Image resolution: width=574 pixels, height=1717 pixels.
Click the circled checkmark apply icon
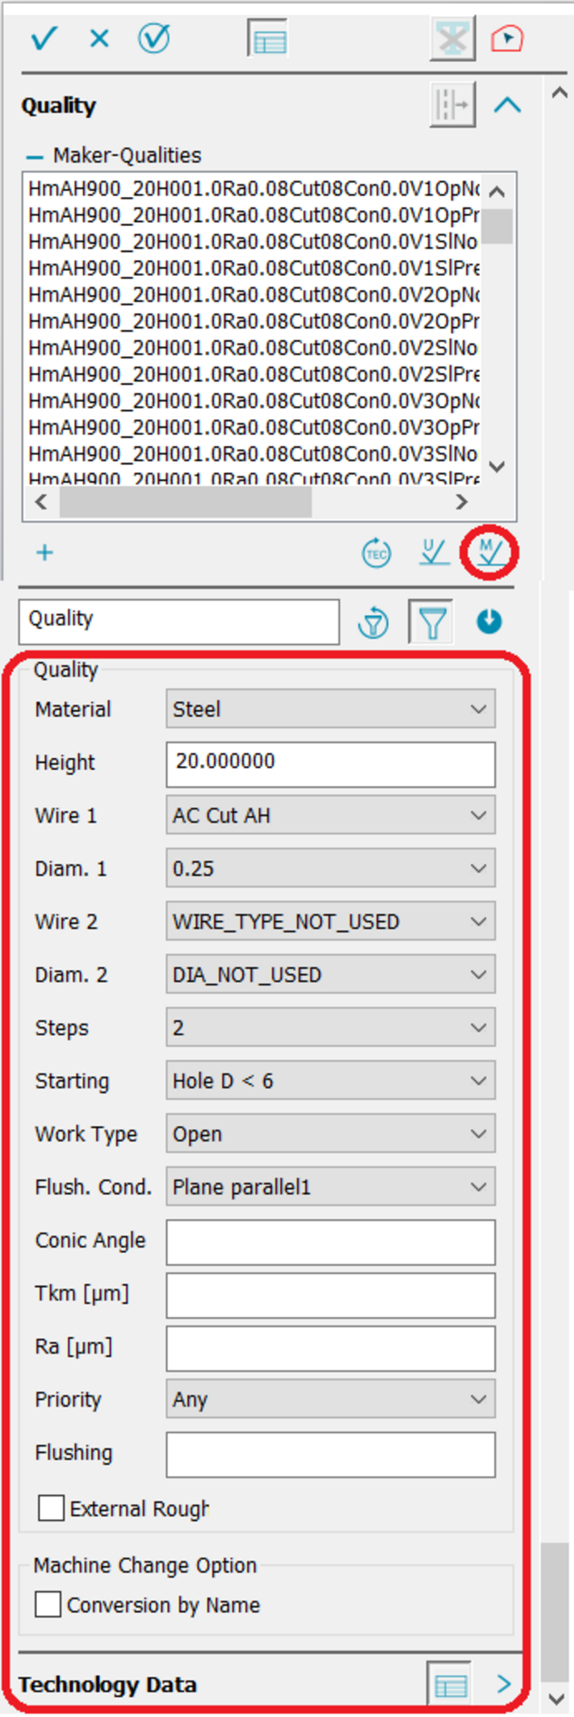coord(153,38)
